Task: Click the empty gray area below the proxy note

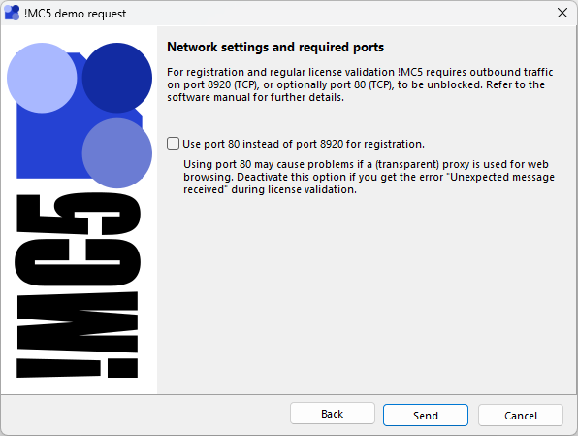Action: 367,295
